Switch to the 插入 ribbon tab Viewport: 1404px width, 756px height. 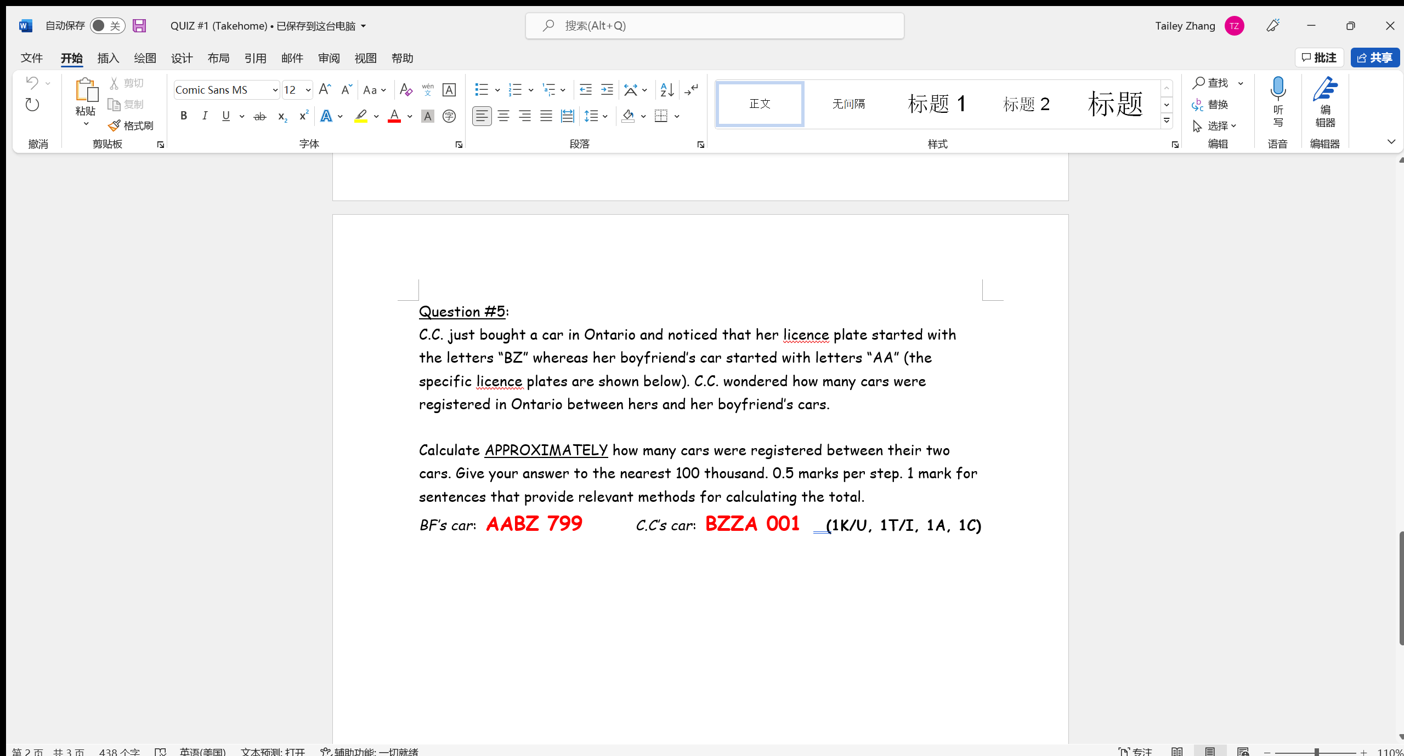(x=107, y=58)
